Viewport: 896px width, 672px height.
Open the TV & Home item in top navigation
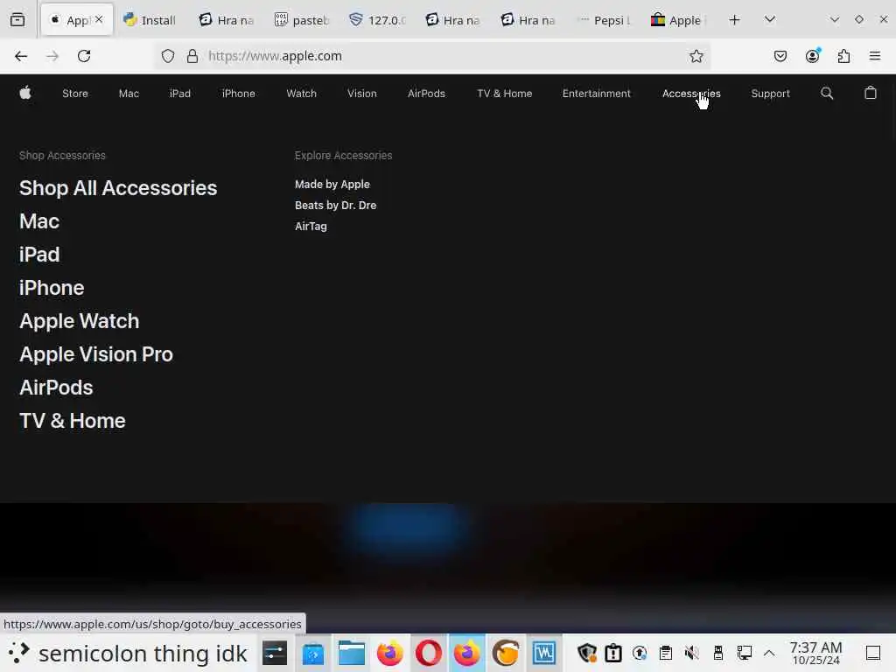click(x=505, y=93)
